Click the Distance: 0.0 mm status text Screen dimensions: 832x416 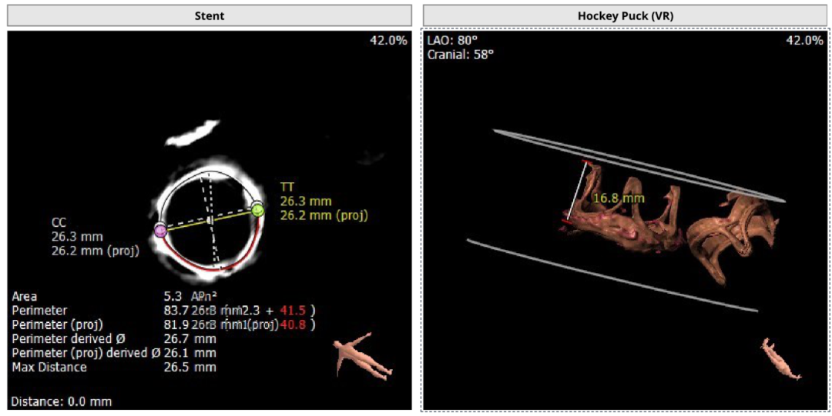(x=62, y=401)
